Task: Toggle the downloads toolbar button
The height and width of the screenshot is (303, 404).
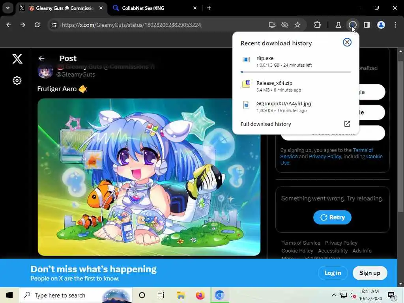Action: (352, 25)
